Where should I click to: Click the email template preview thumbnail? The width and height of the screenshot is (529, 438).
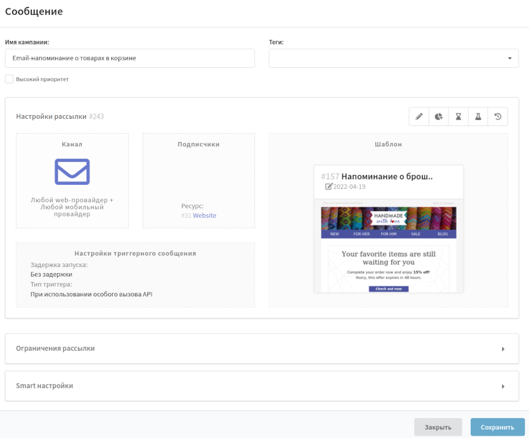pos(388,246)
